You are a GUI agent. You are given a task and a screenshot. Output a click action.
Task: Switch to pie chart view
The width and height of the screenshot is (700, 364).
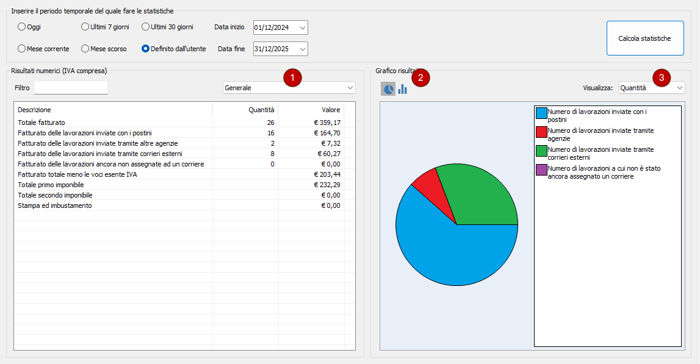point(388,90)
